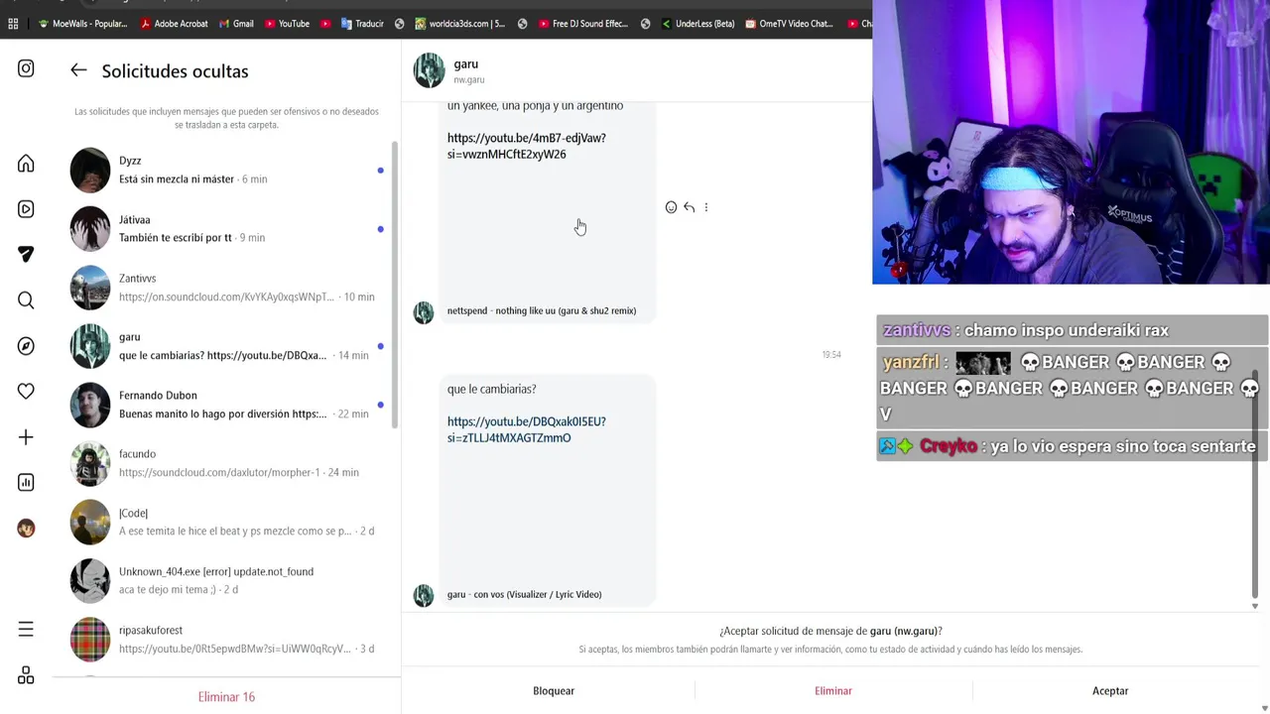1270x714 pixels.
Task: Create new post plus icon
Action: 26,437
